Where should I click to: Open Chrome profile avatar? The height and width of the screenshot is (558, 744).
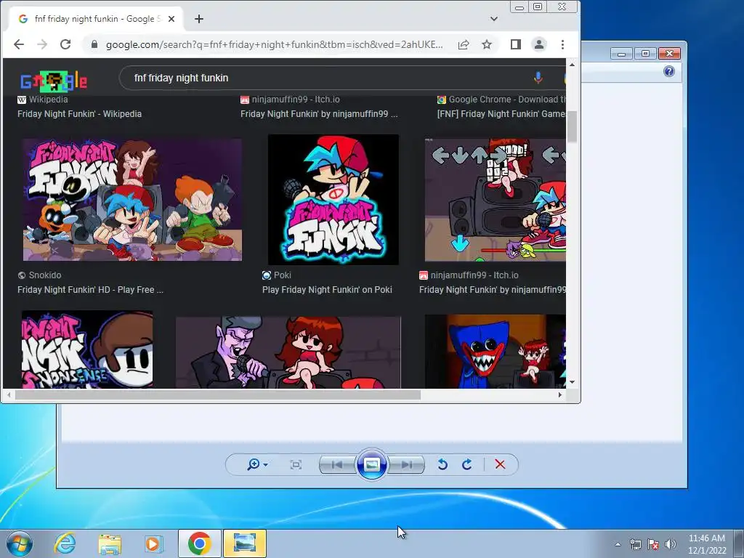pos(539,44)
